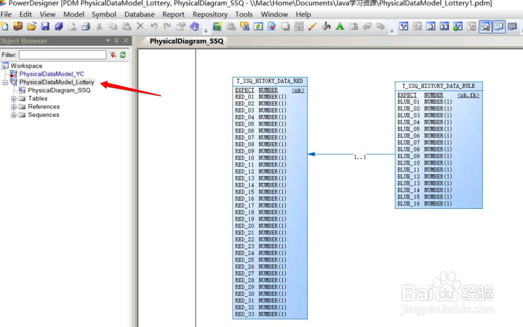
Task: Open Print Preview from the toolbar
Action: pos(72,26)
